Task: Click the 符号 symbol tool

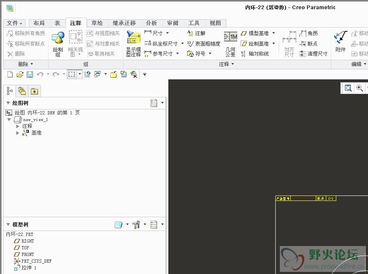Action: tap(196, 54)
